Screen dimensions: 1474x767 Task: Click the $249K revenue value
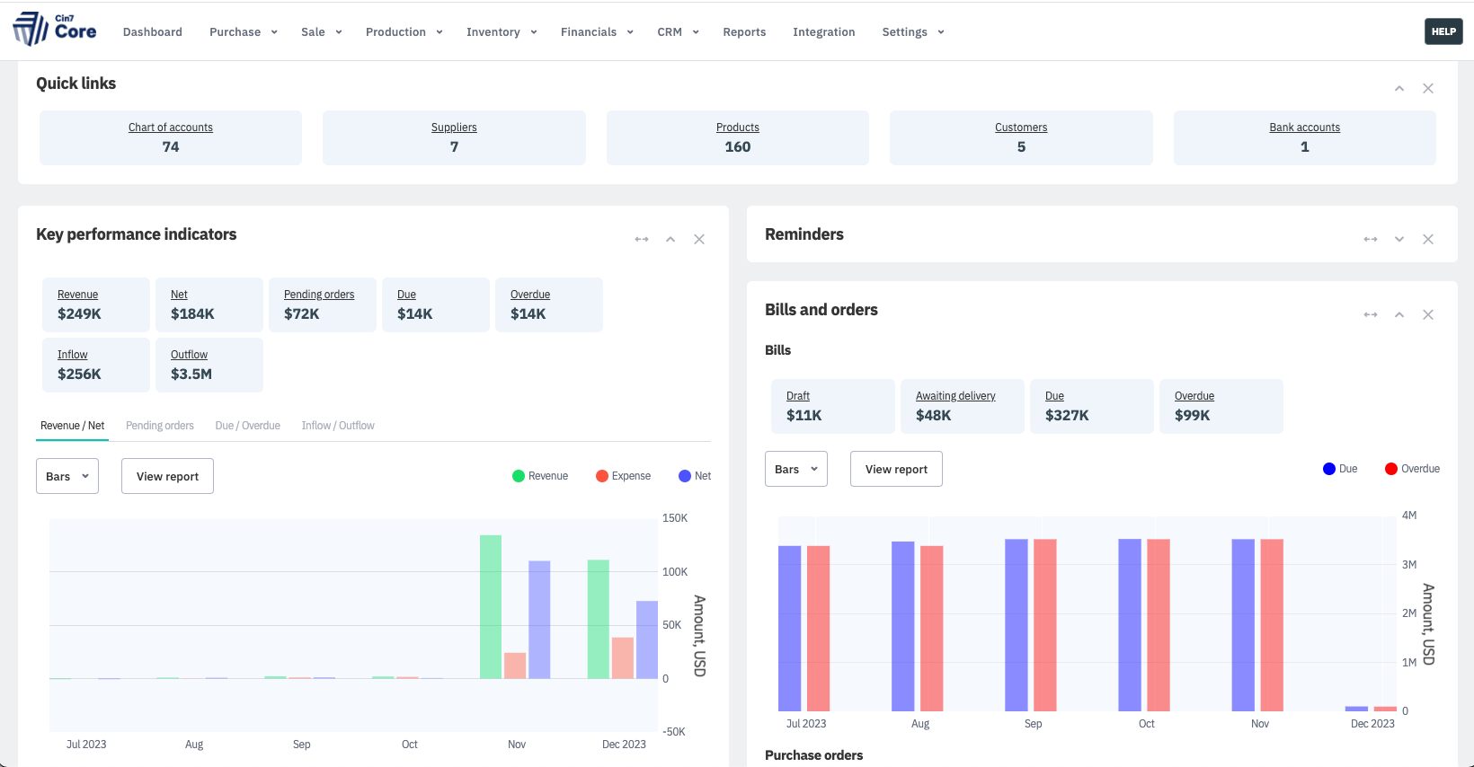[80, 314]
